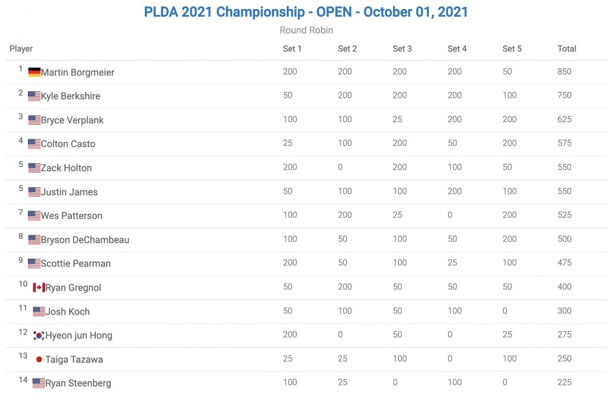Open Martin Borgmeier's player name
Viewport: 616px width, 394px height.
pos(78,73)
